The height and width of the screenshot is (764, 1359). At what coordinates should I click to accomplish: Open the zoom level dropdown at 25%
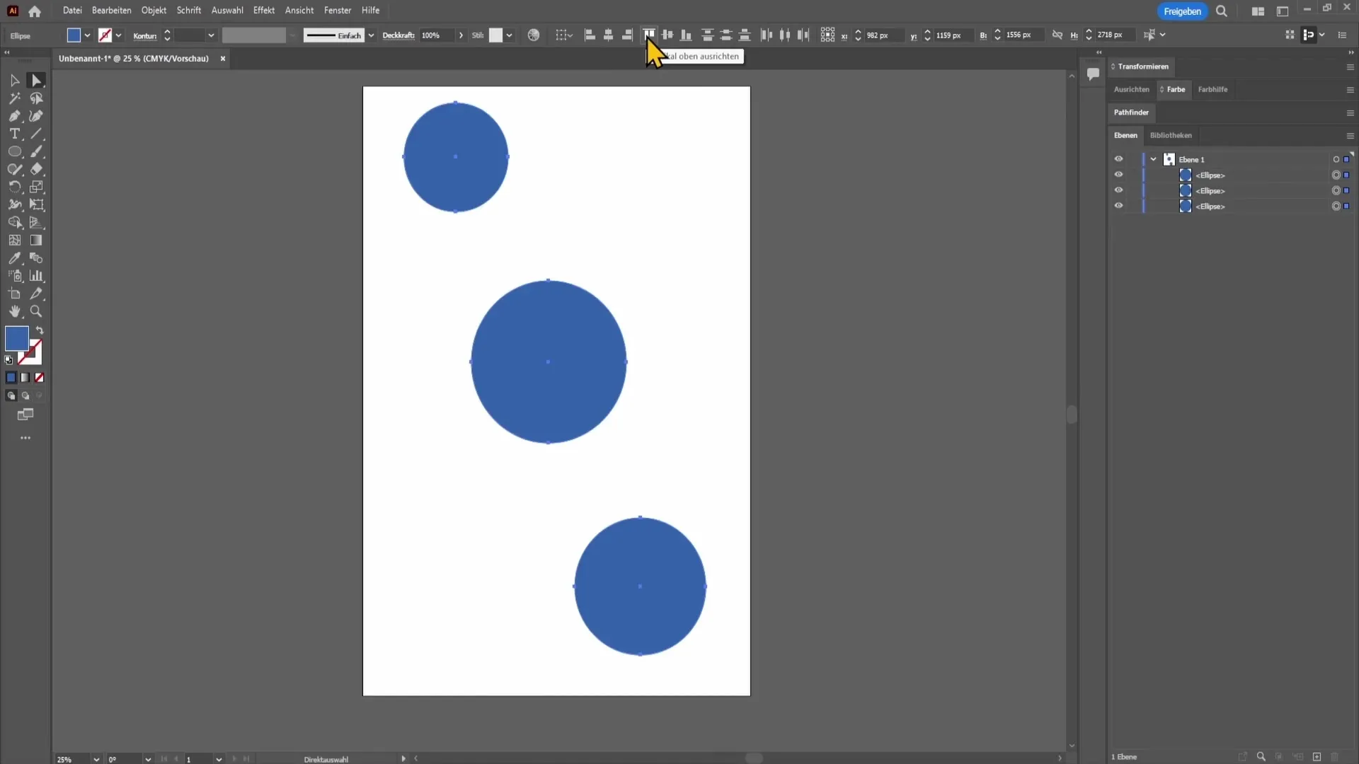pos(96,759)
